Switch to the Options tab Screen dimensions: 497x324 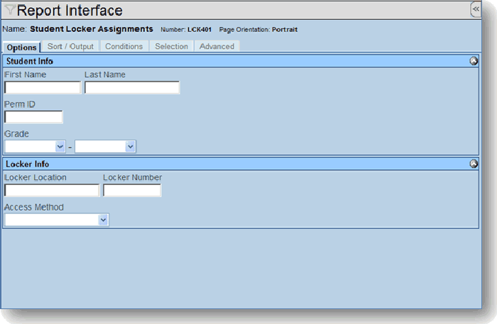click(x=21, y=47)
